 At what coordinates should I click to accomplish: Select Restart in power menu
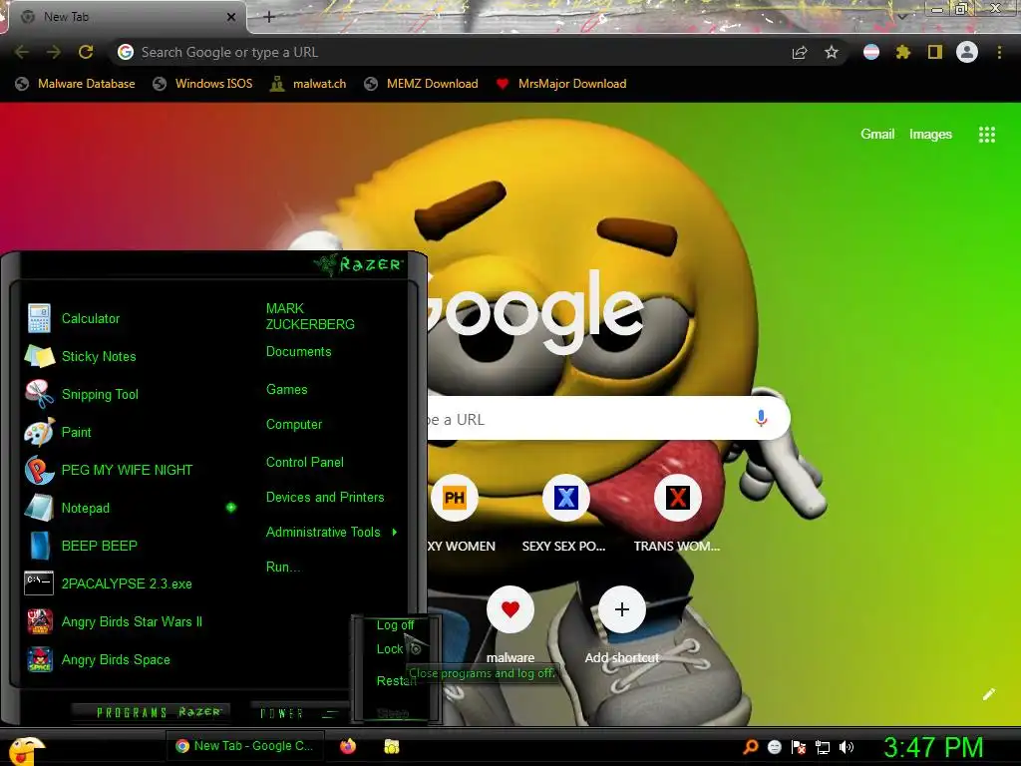click(396, 680)
